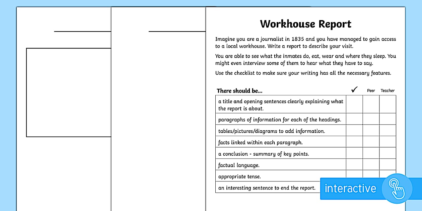Tick the Teacher box for 'factual language'
Screen dimensions: 422x211
[x=388, y=165]
